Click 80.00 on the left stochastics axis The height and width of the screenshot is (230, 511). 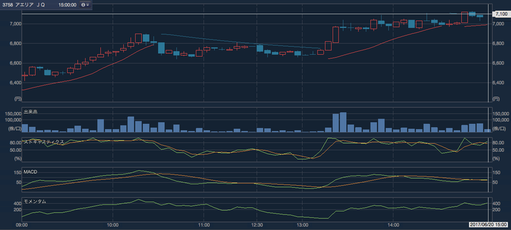coord(15,142)
